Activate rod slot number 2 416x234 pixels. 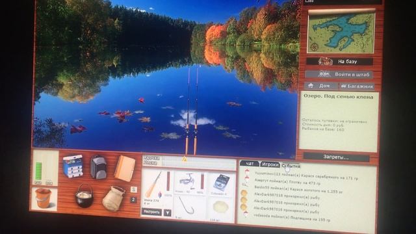point(133,200)
